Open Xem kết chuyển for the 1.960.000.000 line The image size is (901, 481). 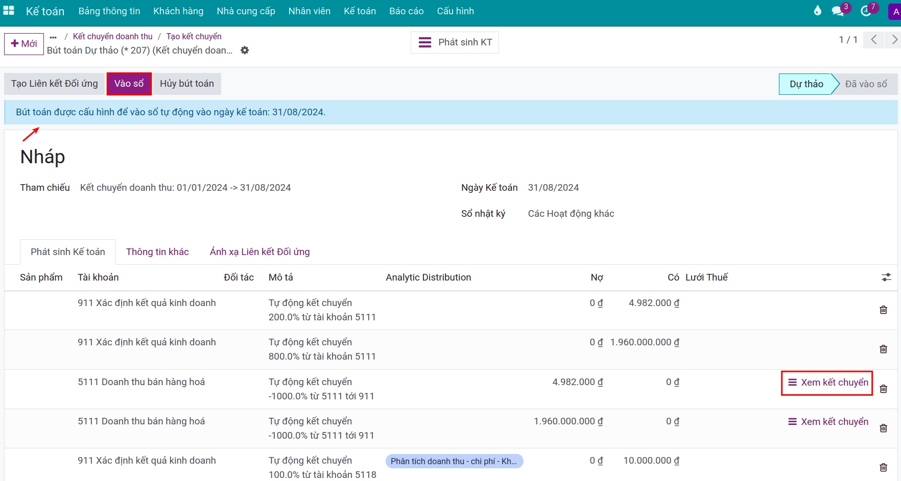tap(828, 422)
